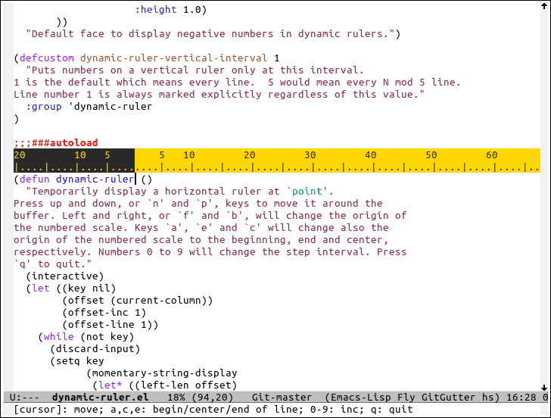The image size is (551, 418).
Task: Click the :height keyword
Action: tap(156, 10)
